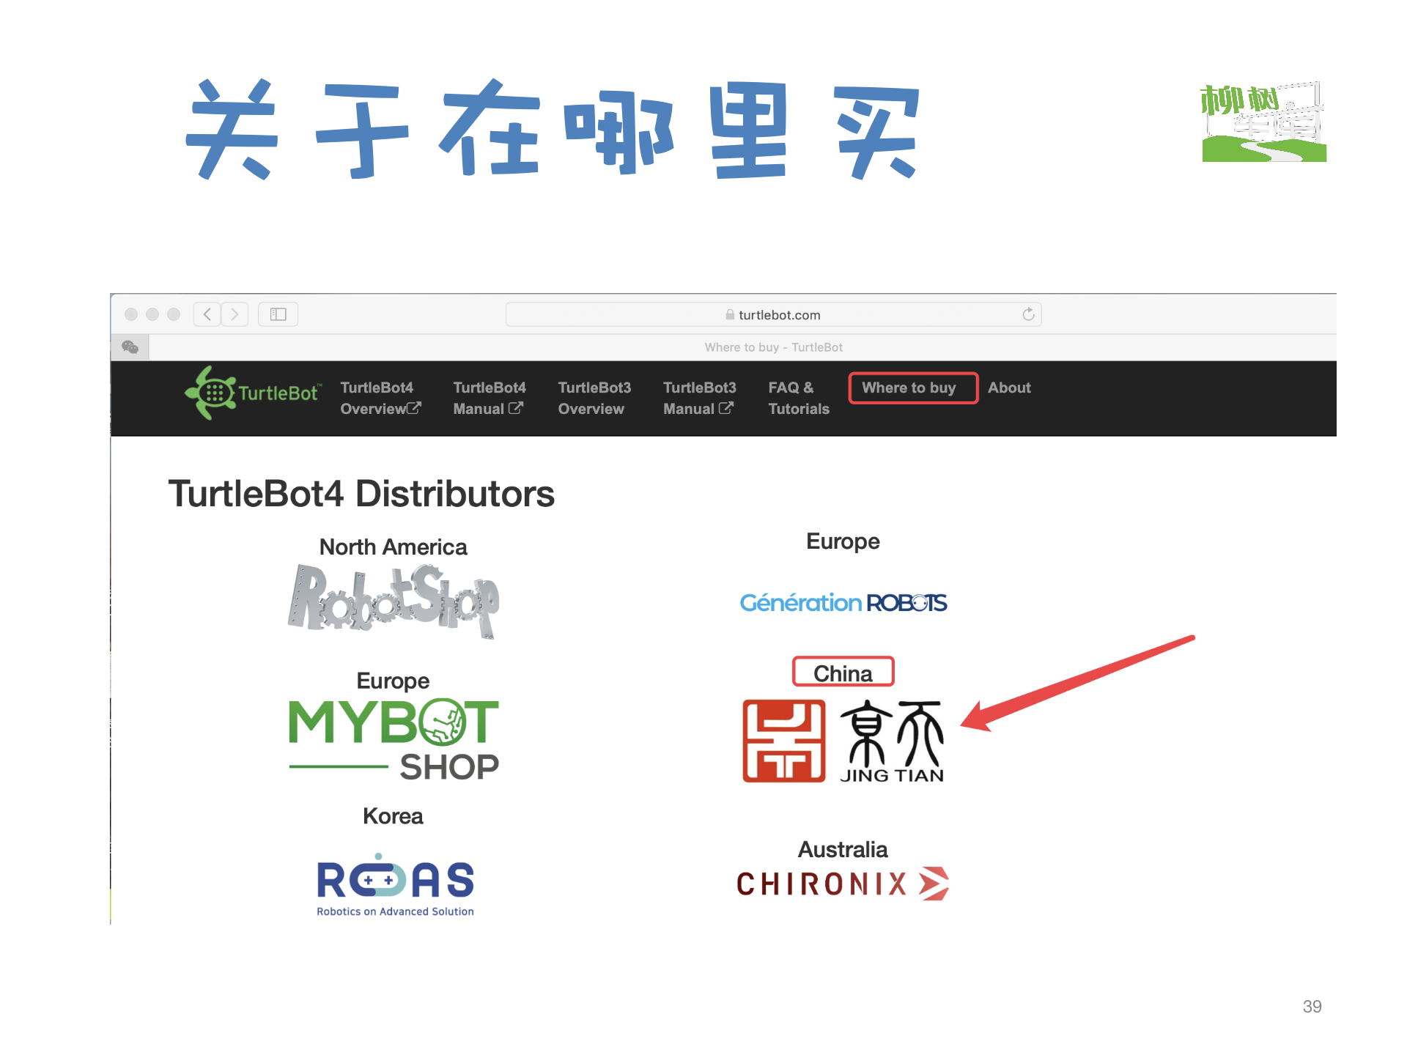1407x1055 pixels.
Task: Go forward with Safari's forward arrow
Action: (234, 314)
